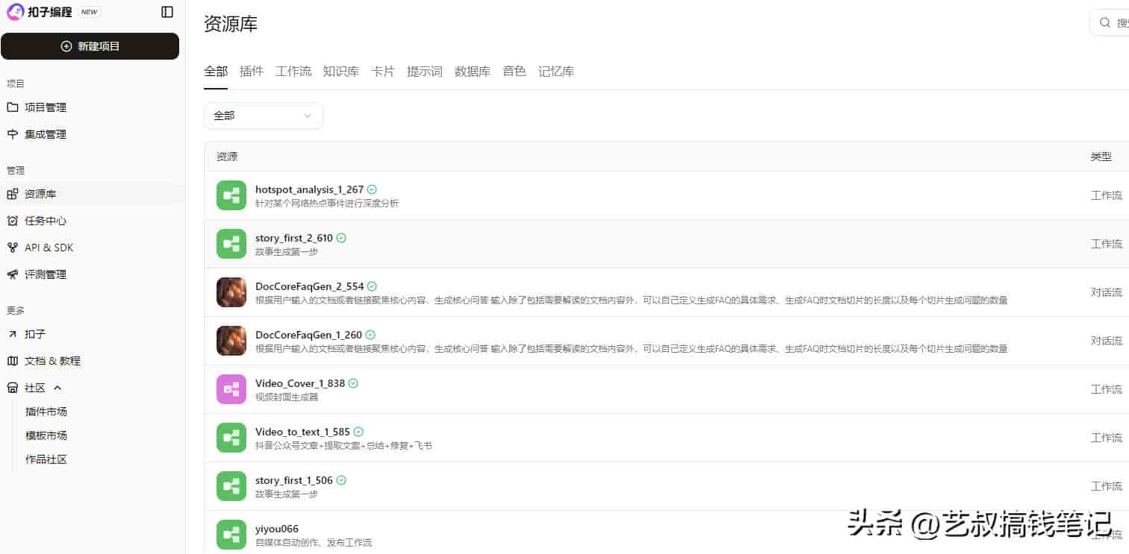Screen dimensions: 1129x554
Task: Click the alarm clock icon beside 任务中心
Action: (13, 221)
